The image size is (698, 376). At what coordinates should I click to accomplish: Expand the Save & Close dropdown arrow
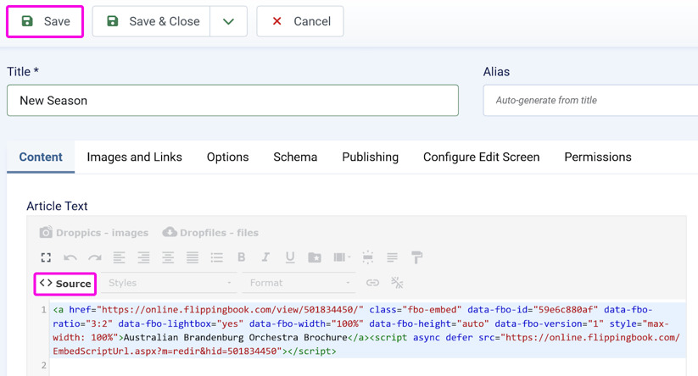point(228,21)
